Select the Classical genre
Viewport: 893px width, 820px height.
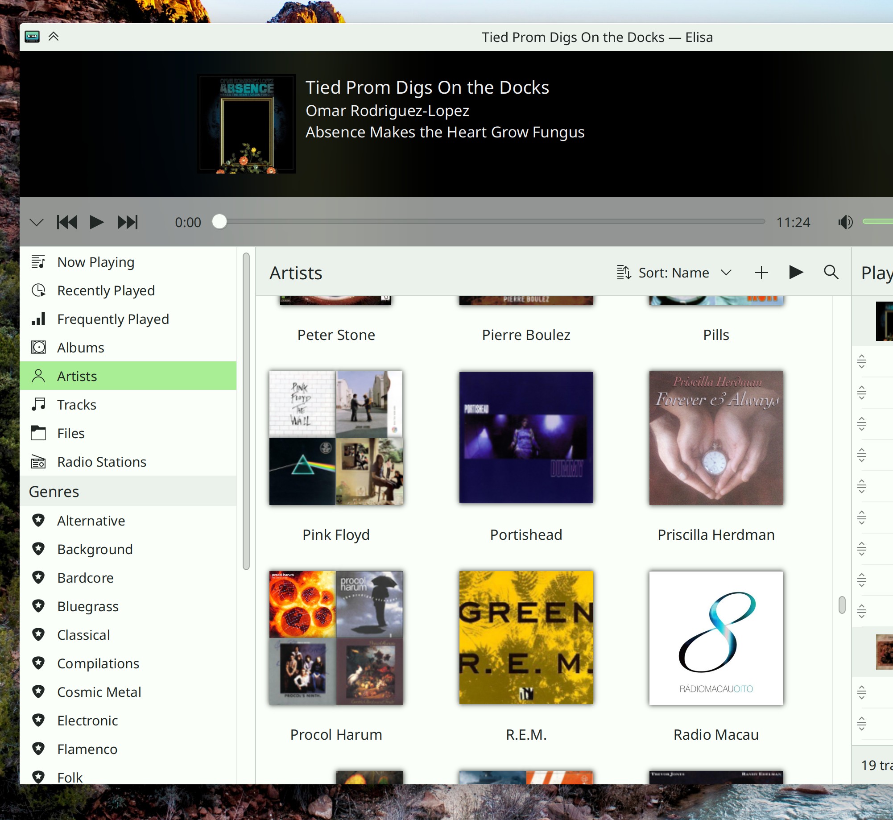point(83,635)
